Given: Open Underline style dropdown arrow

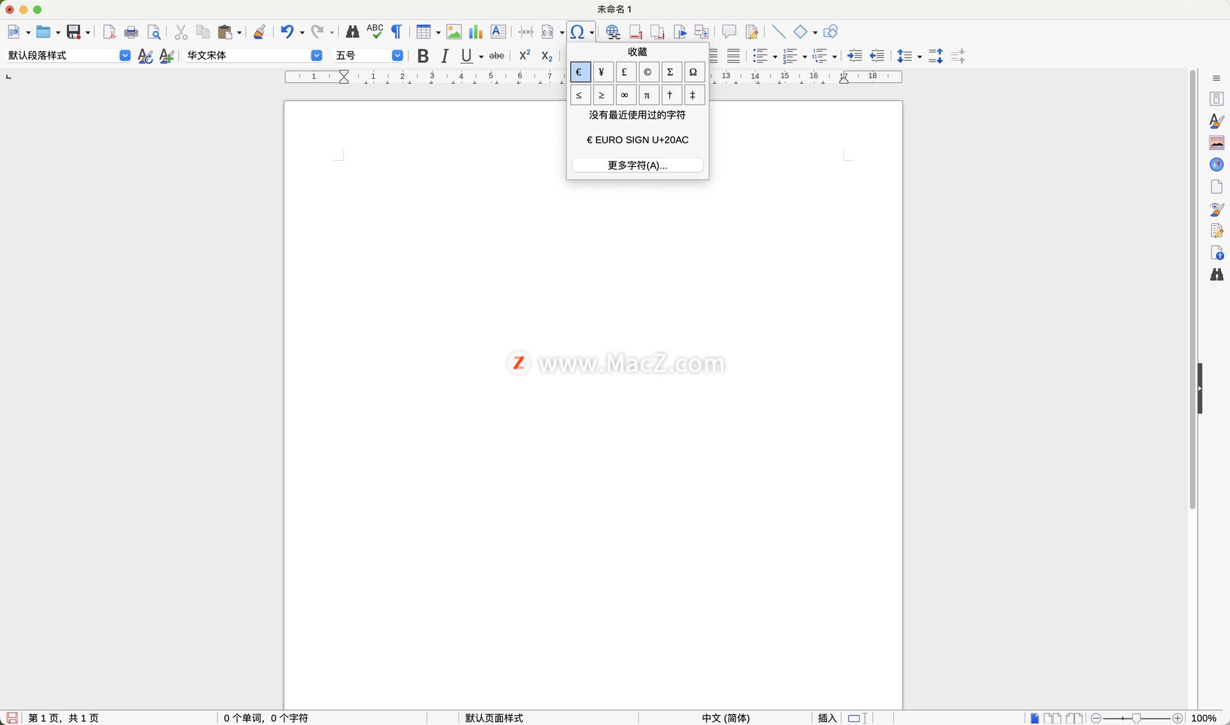Looking at the screenshot, I should 480,57.
